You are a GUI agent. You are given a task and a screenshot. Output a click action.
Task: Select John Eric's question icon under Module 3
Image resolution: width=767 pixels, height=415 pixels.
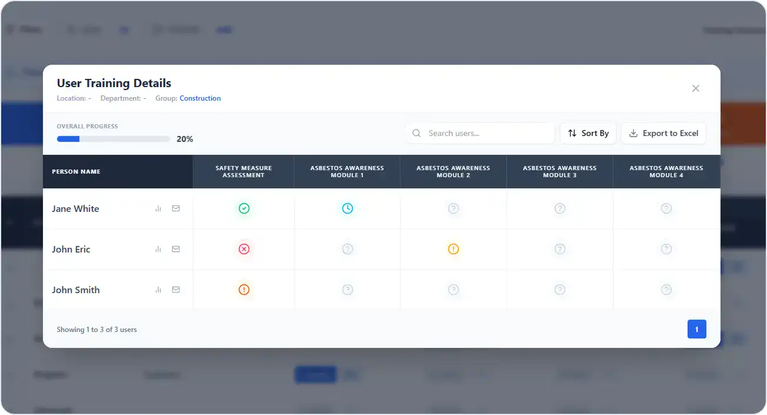(x=559, y=248)
